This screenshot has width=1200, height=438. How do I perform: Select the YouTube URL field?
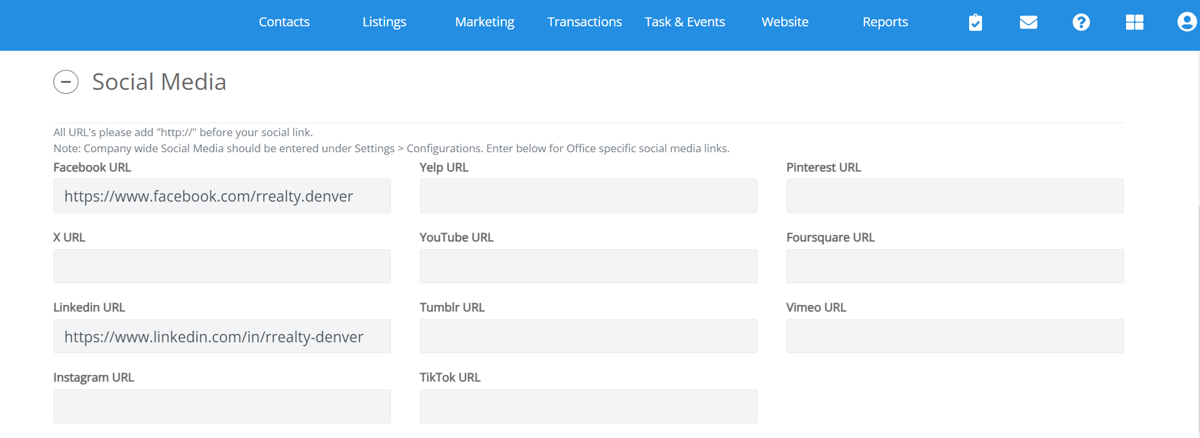click(588, 267)
